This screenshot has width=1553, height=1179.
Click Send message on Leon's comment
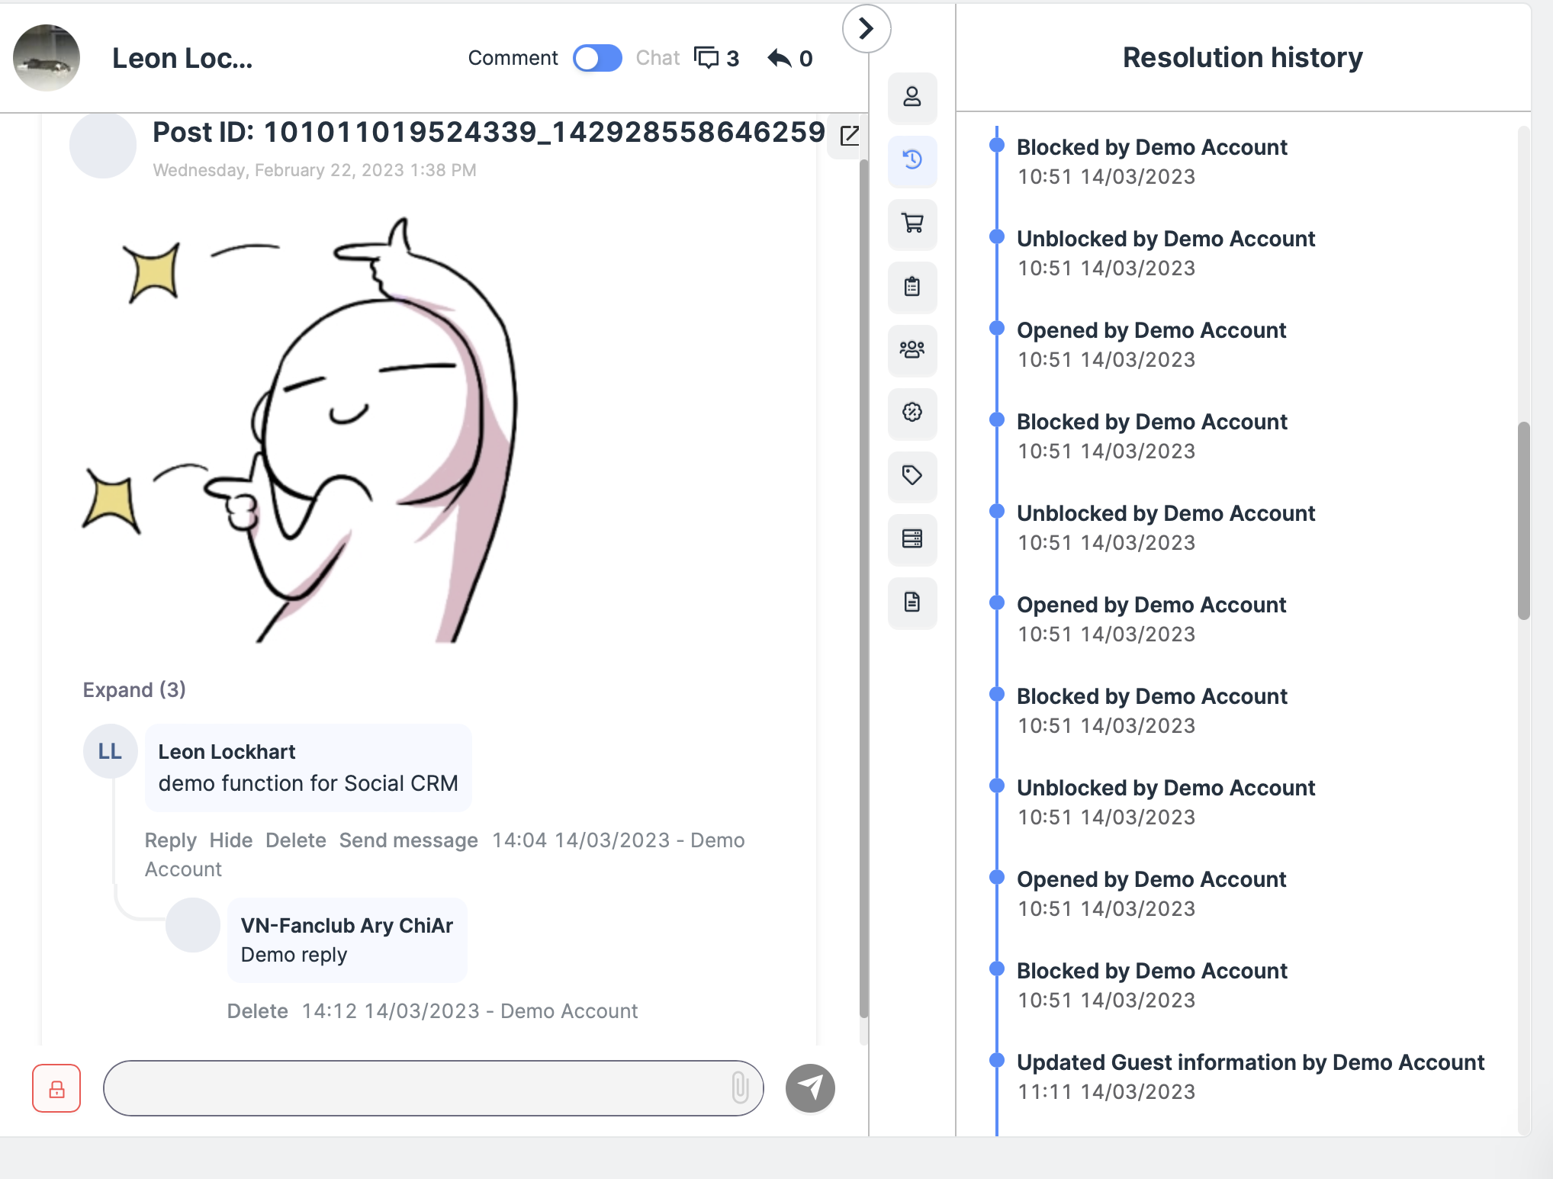[x=408, y=840]
